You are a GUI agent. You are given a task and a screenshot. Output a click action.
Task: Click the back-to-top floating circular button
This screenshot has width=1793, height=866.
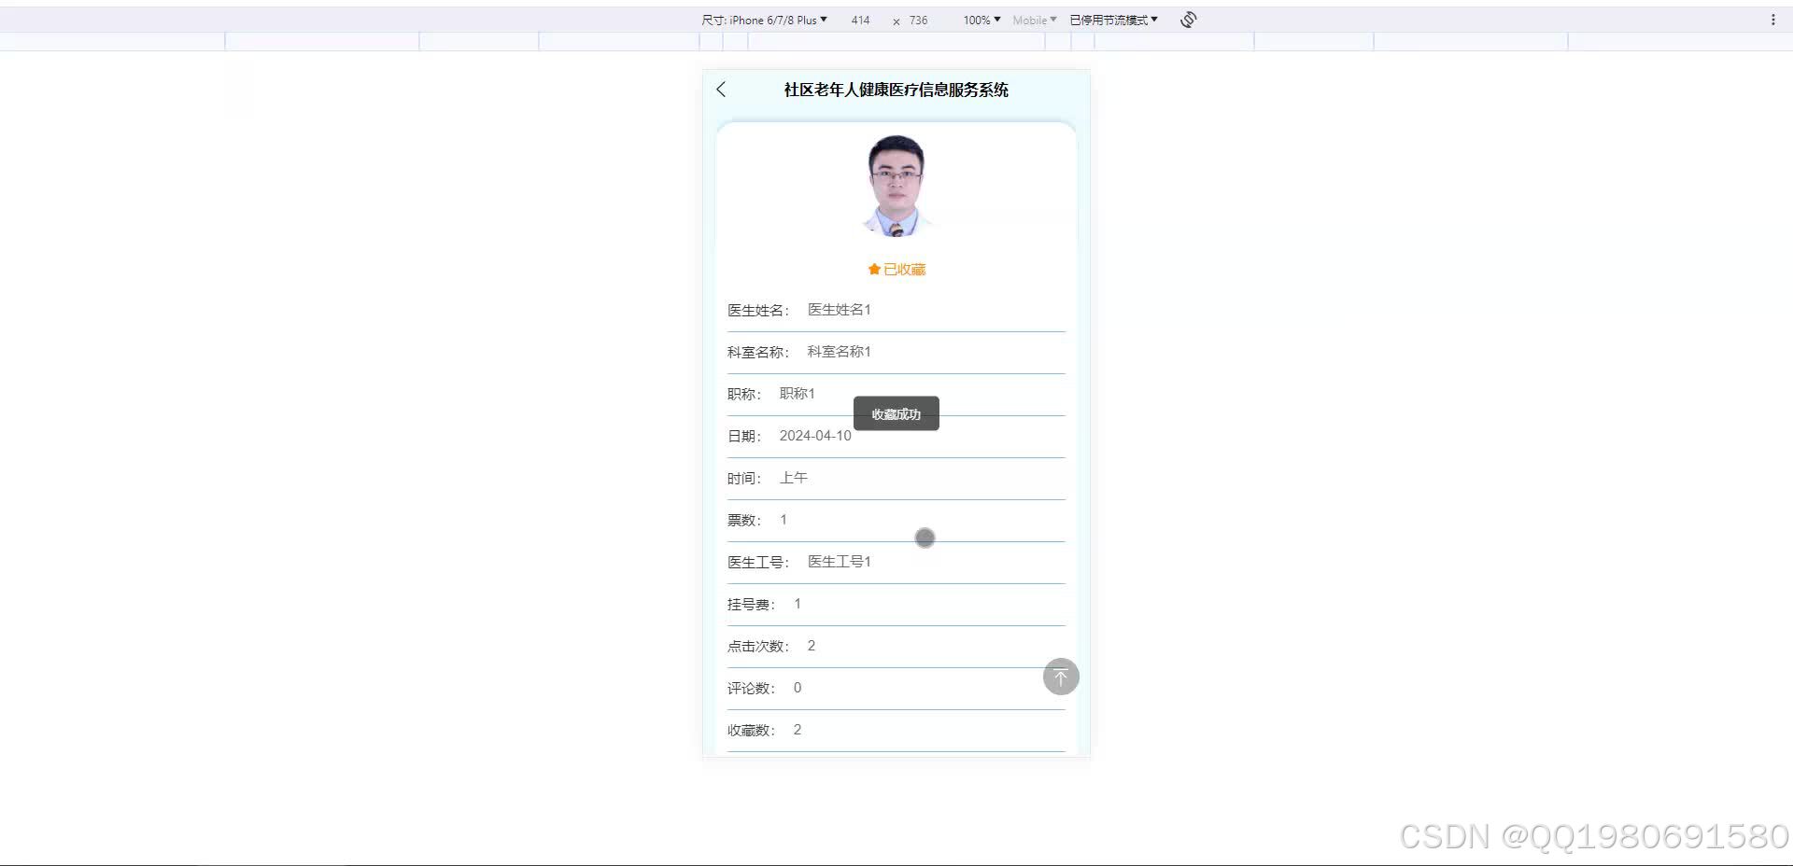click(1060, 677)
